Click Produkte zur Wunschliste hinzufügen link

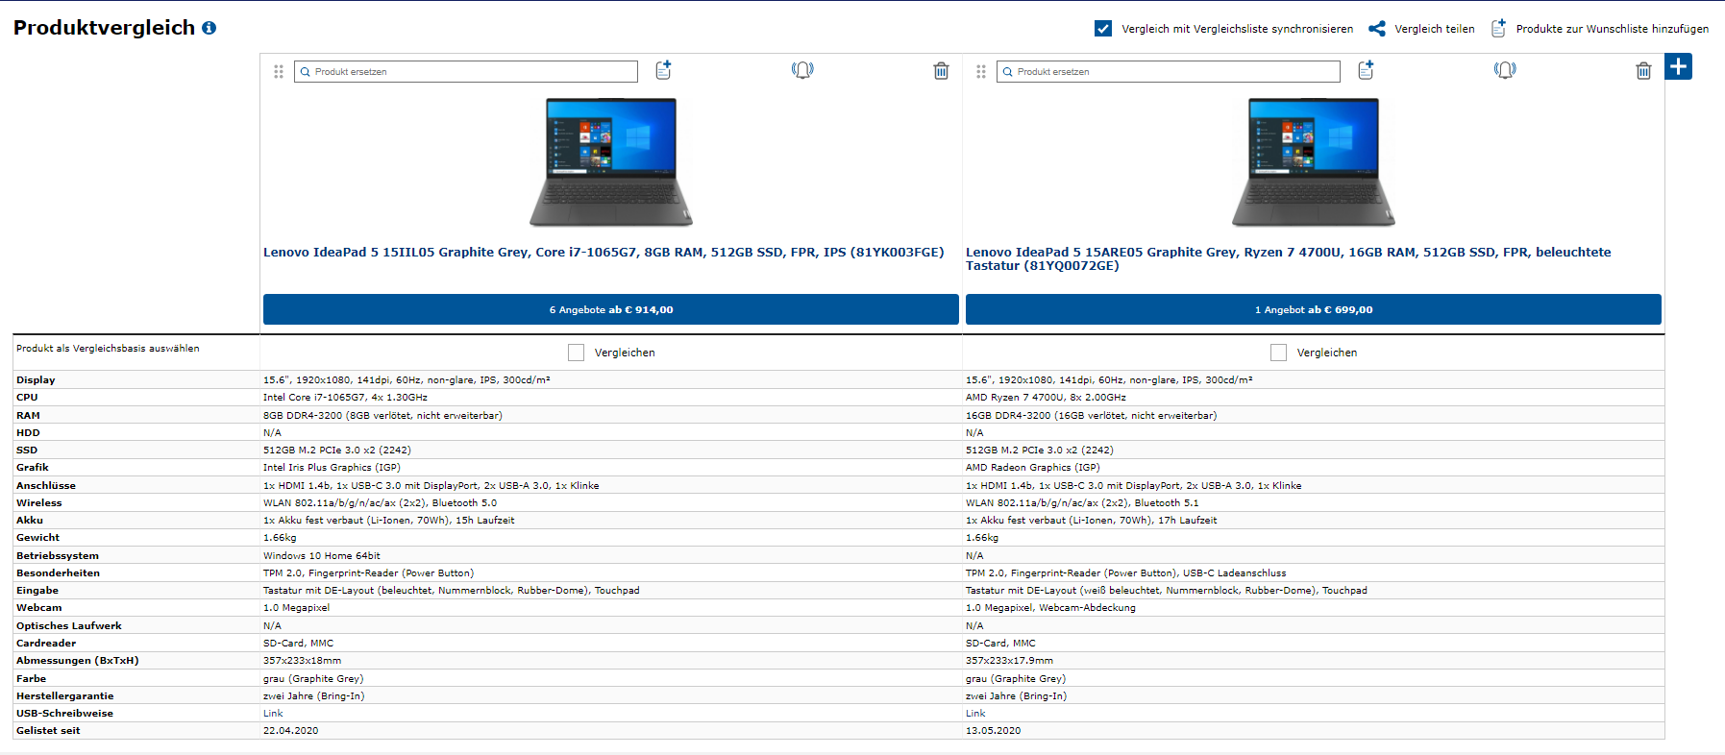pyautogui.click(x=1612, y=29)
